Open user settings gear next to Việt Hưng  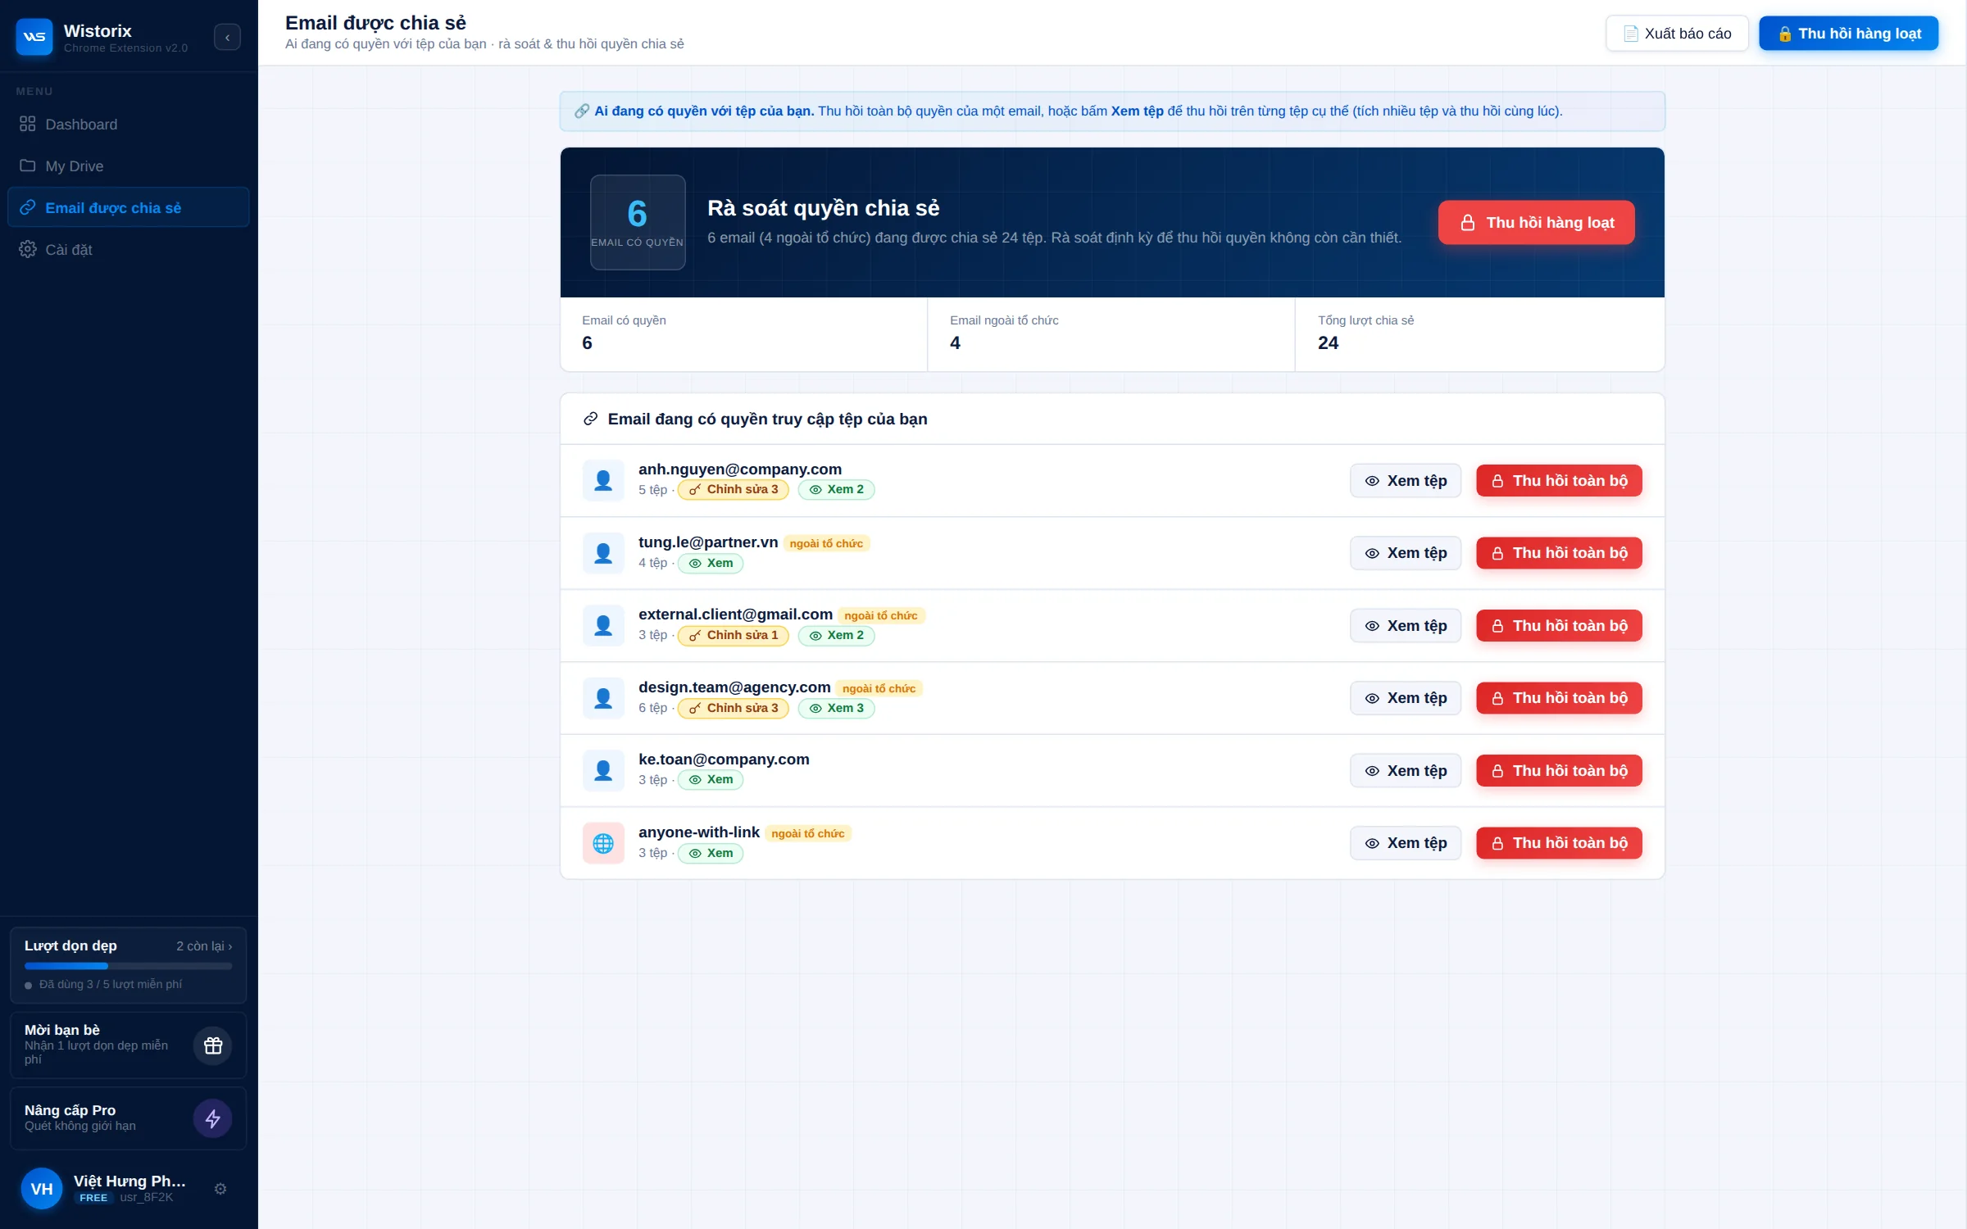click(x=220, y=1189)
